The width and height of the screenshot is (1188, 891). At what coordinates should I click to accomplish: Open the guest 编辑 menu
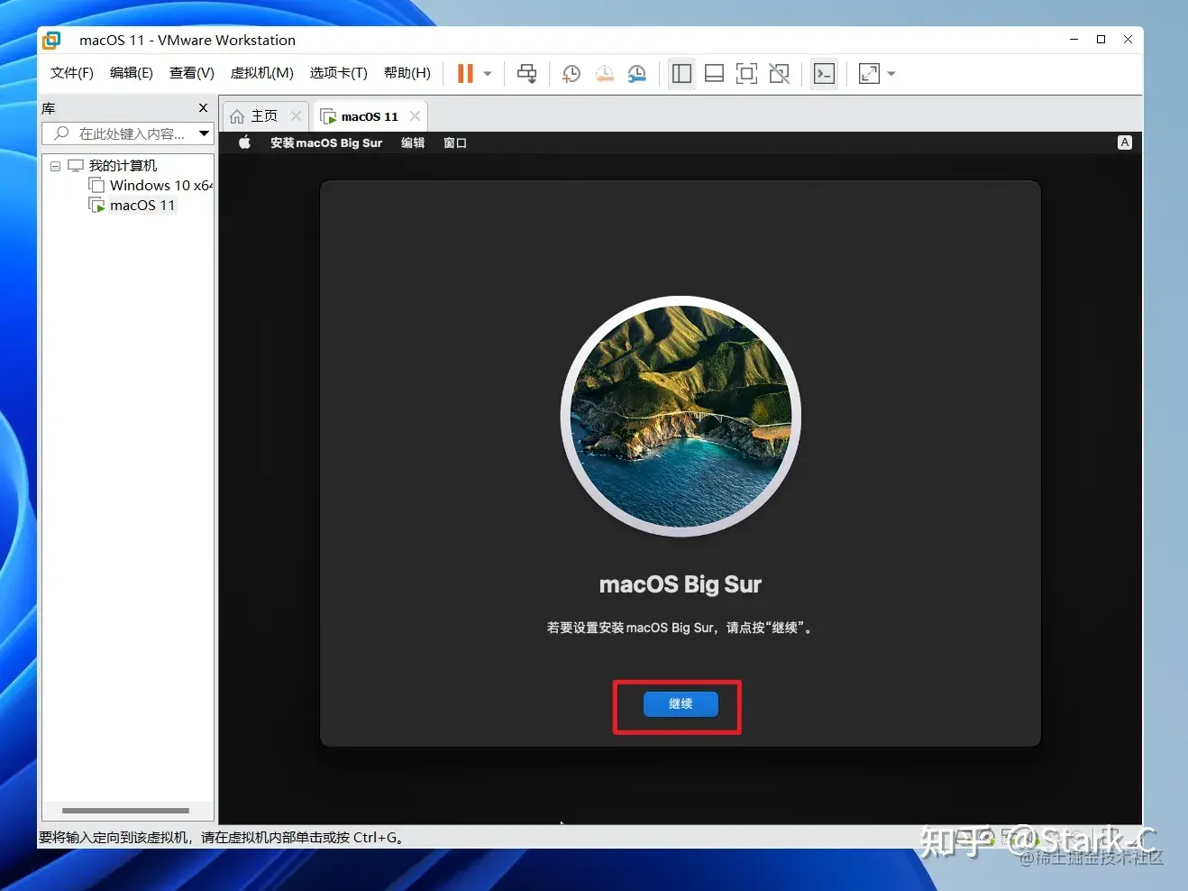413,142
